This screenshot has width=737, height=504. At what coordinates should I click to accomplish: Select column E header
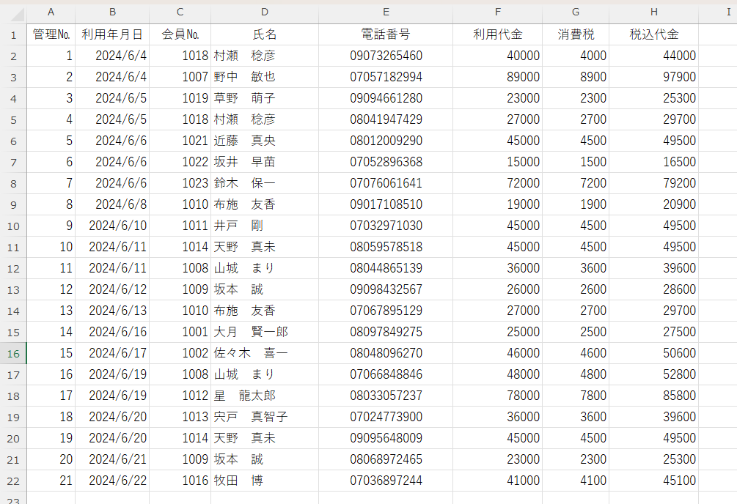385,12
